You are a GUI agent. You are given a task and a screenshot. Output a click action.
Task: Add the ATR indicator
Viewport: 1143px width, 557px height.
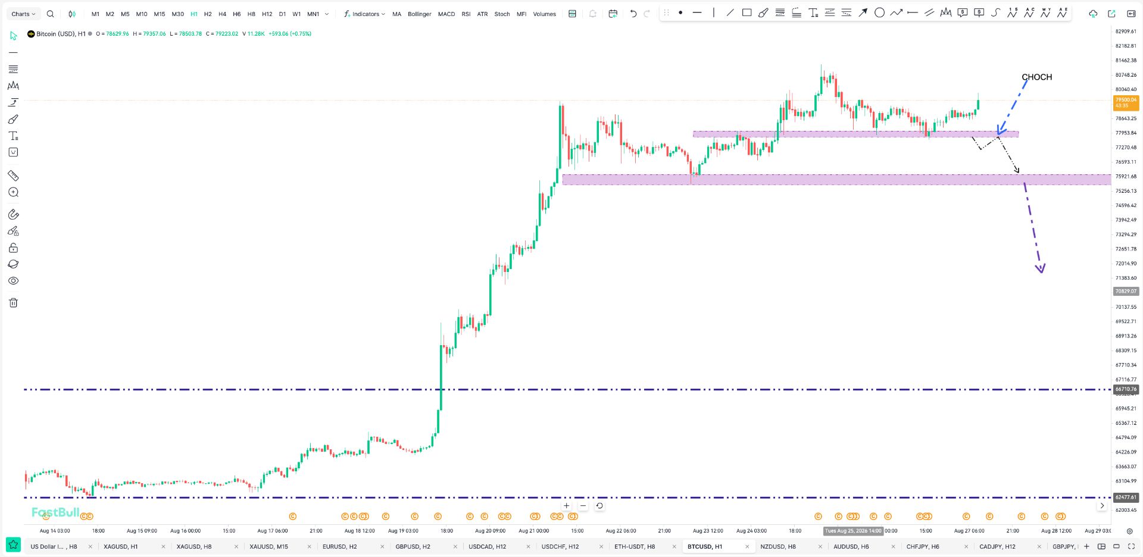(x=483, y=14)
